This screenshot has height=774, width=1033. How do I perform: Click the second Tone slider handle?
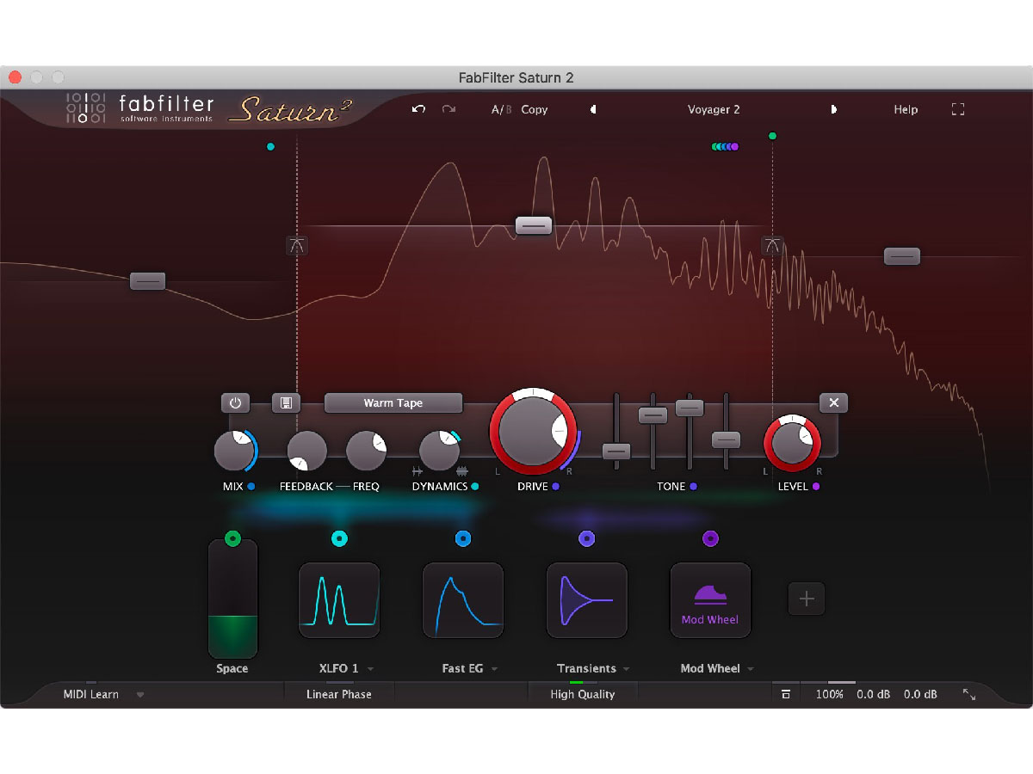(653, 415)
